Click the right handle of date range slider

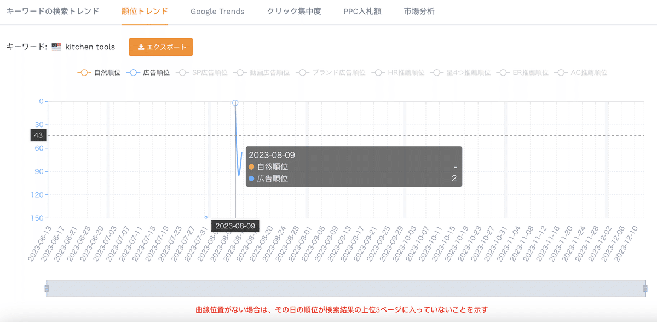click(646, 289)
